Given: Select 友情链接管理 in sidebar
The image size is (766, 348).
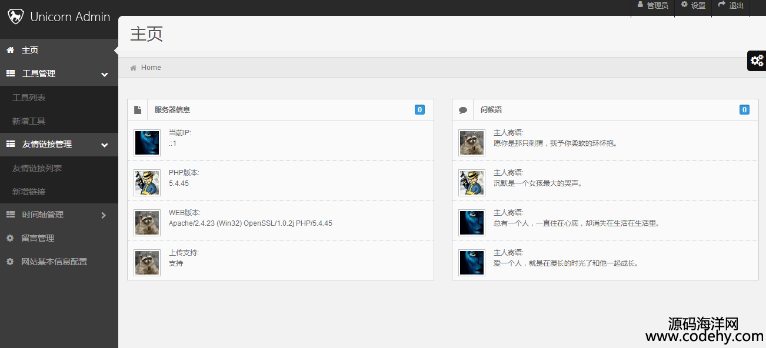Looking at the screenshot, I should (59, 145).
